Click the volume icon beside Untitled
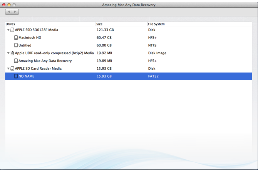Image resolution: width=258 pixels, height=172 pixels. (16, 45)
